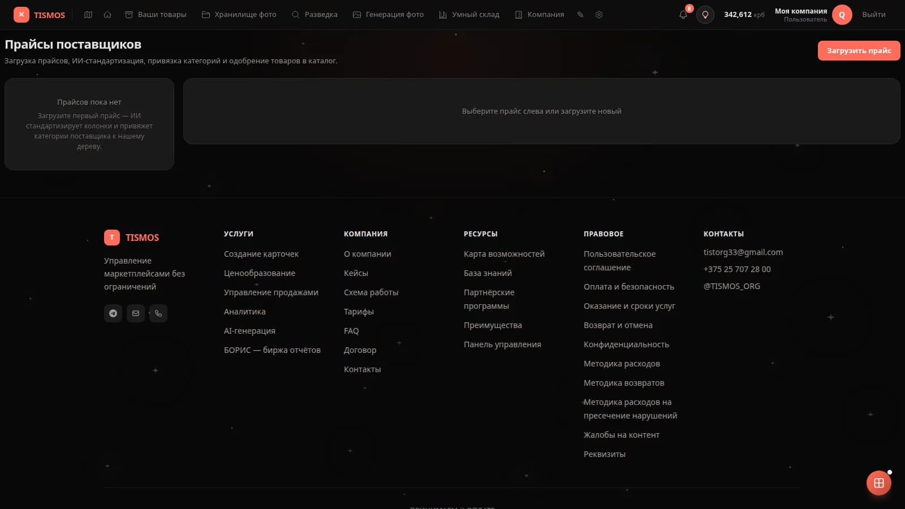
Task: Open the @TISMOS_ORG contact
Action: (732, 286)
